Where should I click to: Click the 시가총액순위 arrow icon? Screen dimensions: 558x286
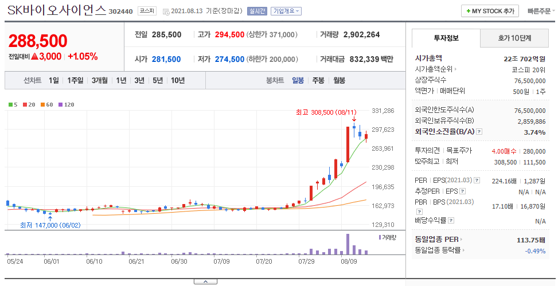455,69
